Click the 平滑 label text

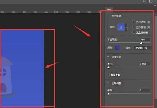tap(110, 90)
